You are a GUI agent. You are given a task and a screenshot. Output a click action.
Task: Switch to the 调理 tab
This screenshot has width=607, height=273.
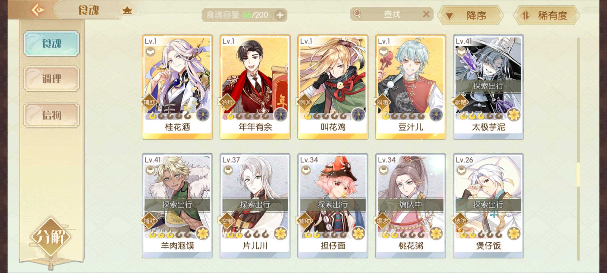click(52, 79)
